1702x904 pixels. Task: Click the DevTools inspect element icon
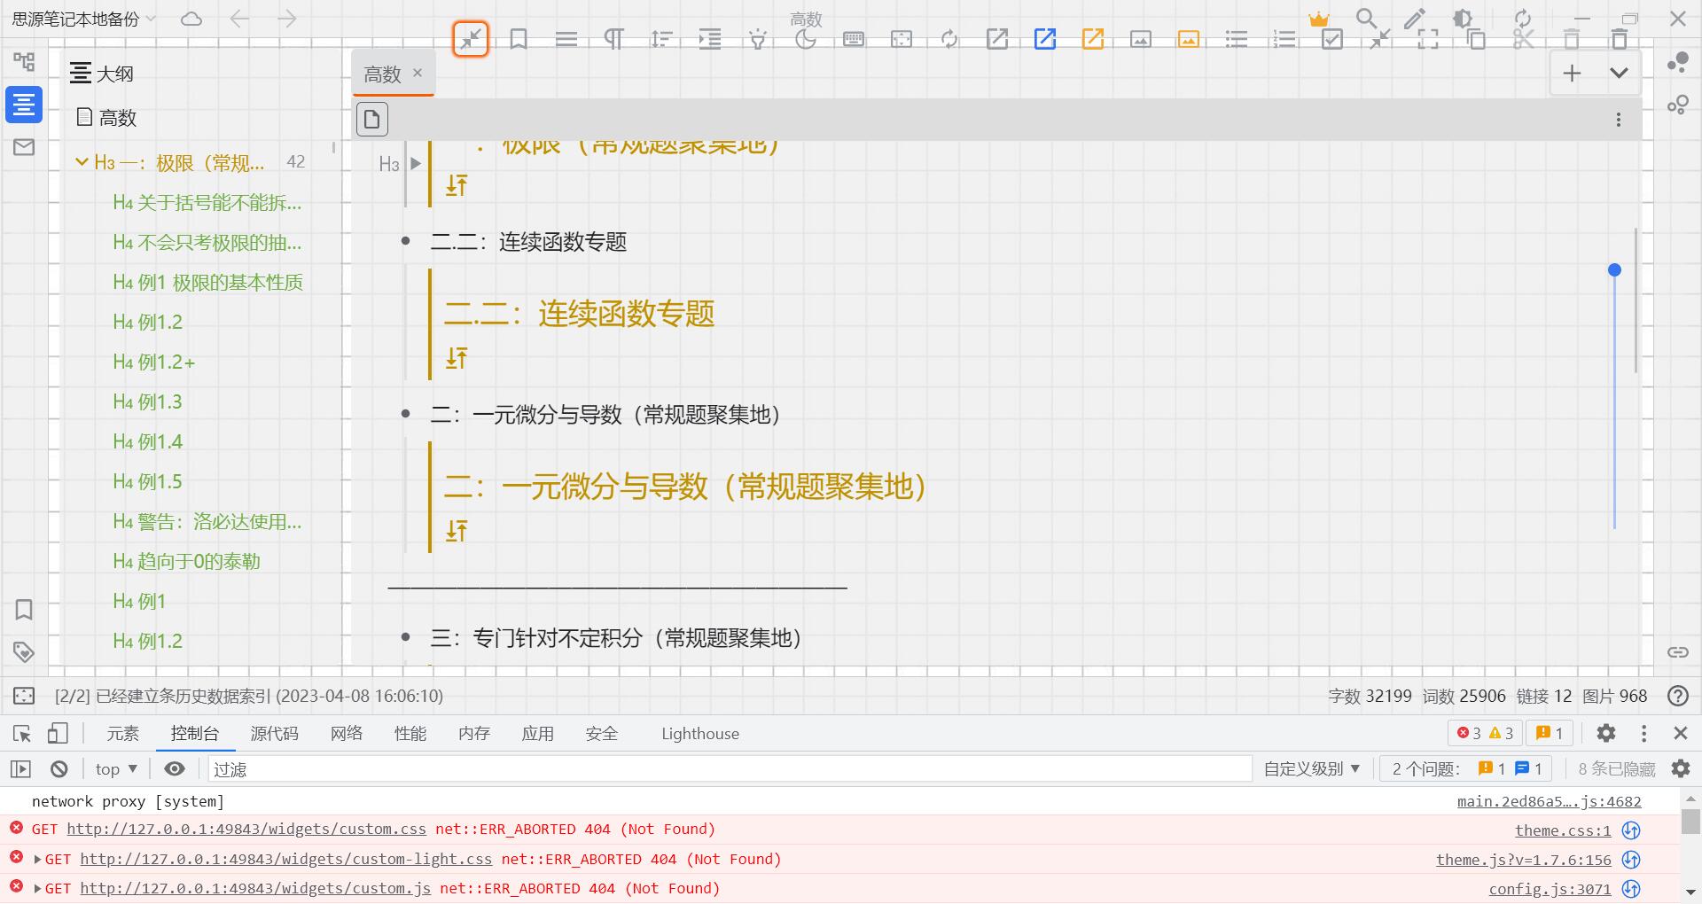point(22,734)
